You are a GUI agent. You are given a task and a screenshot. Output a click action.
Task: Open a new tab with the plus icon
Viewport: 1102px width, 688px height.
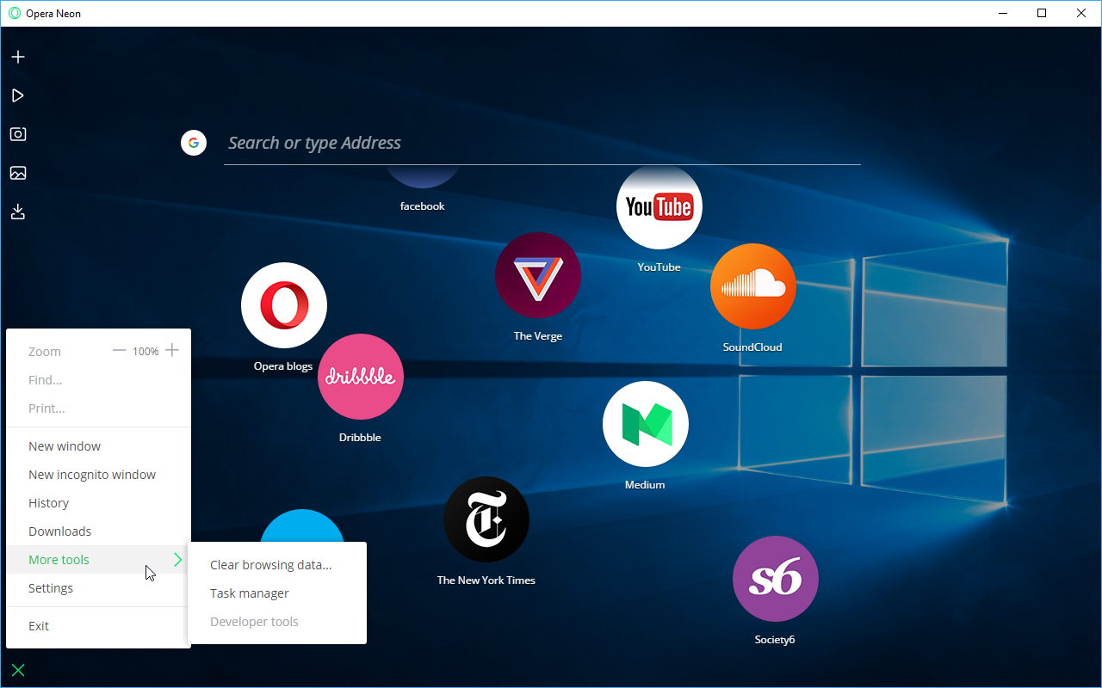pyautogui.click(x=18, y=57)
